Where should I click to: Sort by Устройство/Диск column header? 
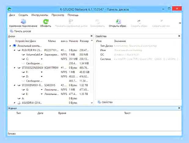[x=26, y=41]
